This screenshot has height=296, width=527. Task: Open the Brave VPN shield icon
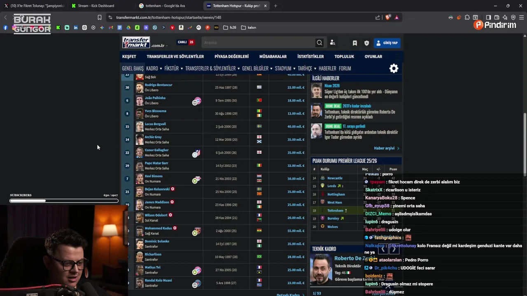coord(513,17)
